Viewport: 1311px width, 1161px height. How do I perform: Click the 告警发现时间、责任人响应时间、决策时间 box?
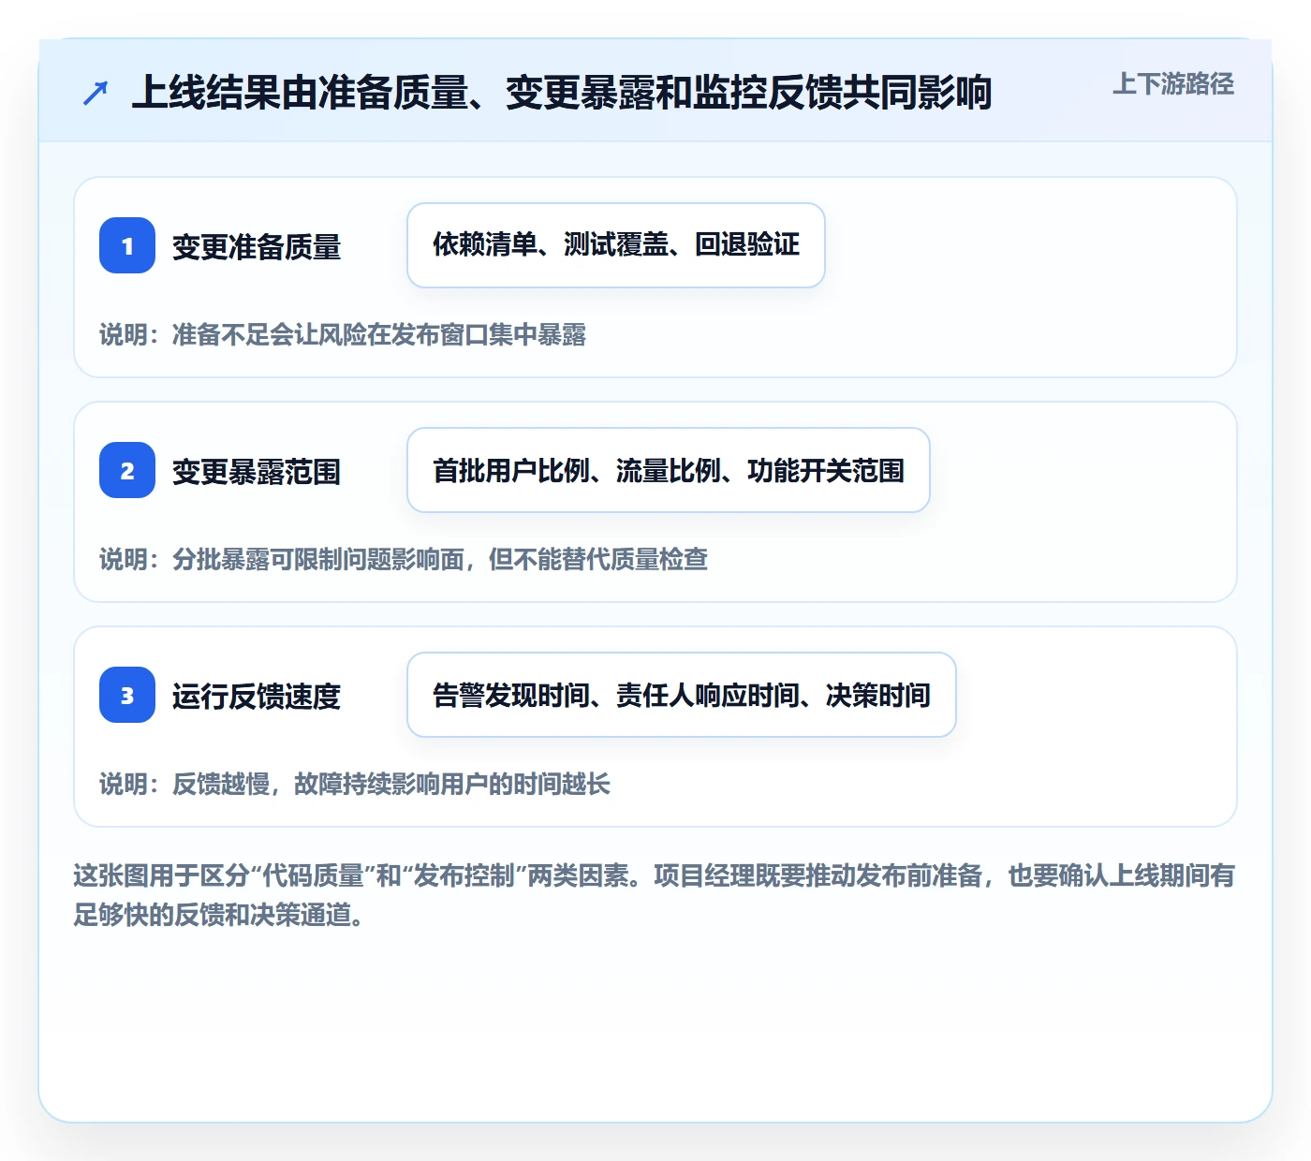(682, 695)
